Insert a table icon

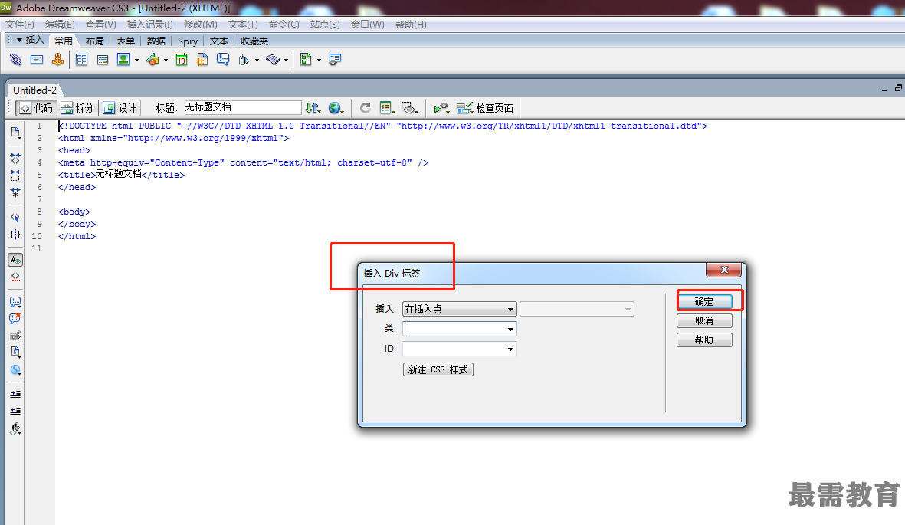point(81,60)
